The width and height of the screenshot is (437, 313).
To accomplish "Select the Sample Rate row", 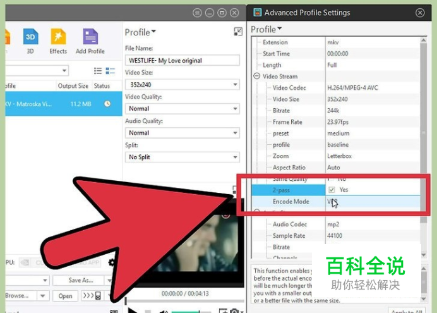I will point(336,236).
